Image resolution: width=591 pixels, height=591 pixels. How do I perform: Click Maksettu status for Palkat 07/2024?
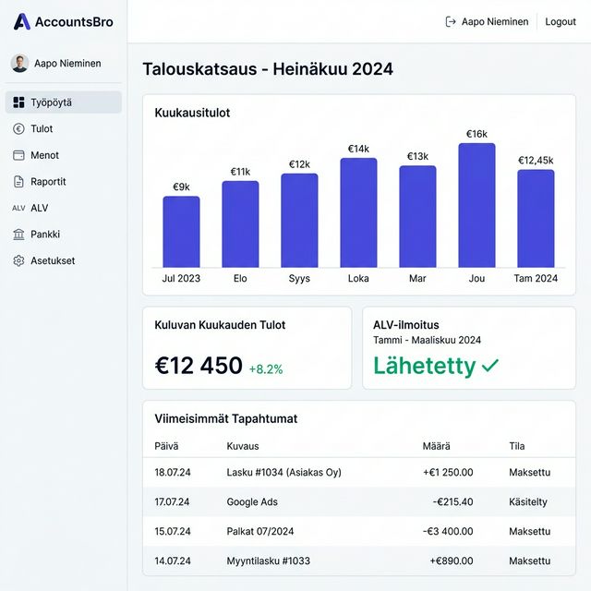click(529, 531)
